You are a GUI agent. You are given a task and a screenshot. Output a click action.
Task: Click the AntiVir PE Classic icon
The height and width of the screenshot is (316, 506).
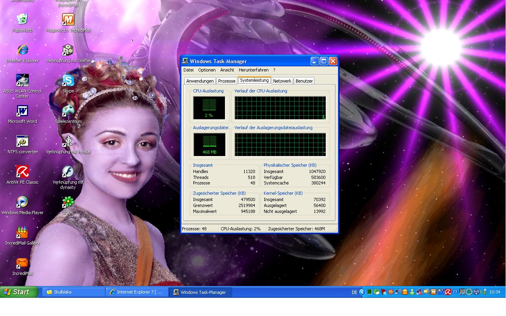pyautogui.click(x=23, y=172)
